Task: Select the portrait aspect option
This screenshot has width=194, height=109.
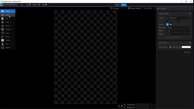Action: tap(167, 24)
